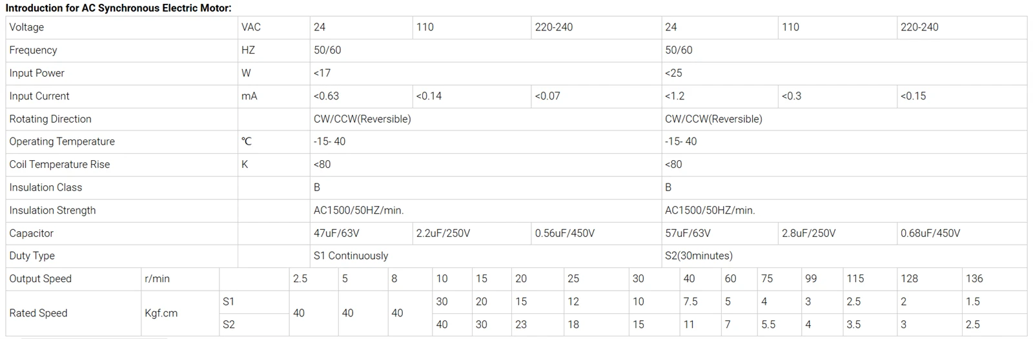Click the S1 Continuously duty cell
The height and width of the screenshot is (339, 1033).
coord(486,256)
